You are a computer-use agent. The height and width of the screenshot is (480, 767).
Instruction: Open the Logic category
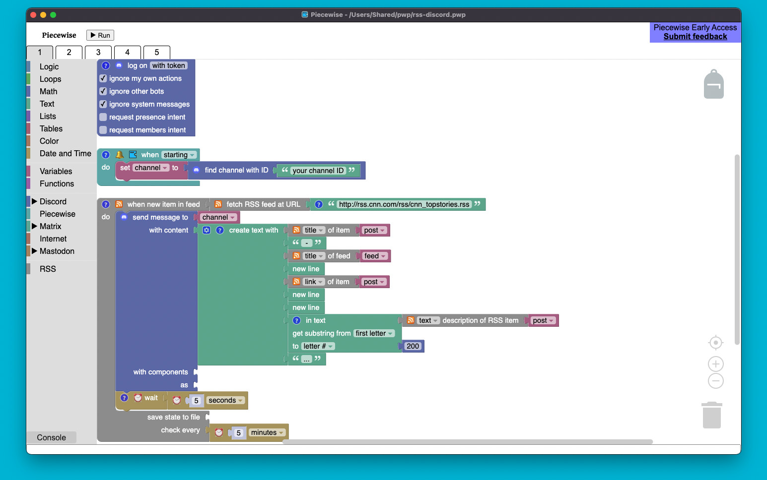[x=49, y=66]
